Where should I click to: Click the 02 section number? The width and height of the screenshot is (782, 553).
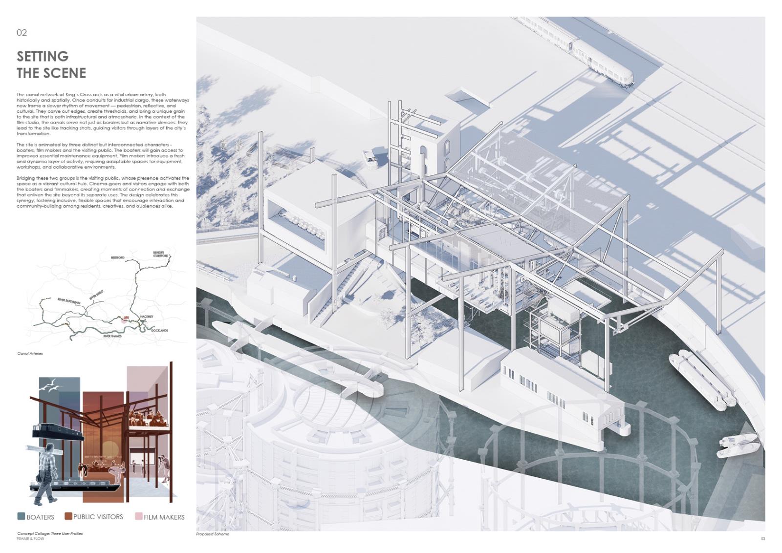[x=22, y=33]
